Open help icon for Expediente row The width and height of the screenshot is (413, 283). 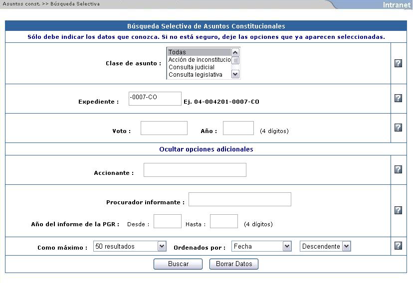click(398, 98)
